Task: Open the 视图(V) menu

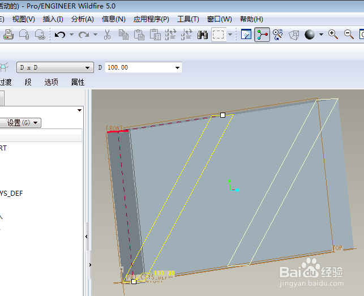Action: (x=23, y=19)
